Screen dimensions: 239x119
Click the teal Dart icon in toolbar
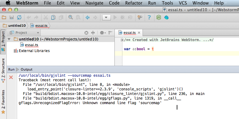click(x=166, y=18)
